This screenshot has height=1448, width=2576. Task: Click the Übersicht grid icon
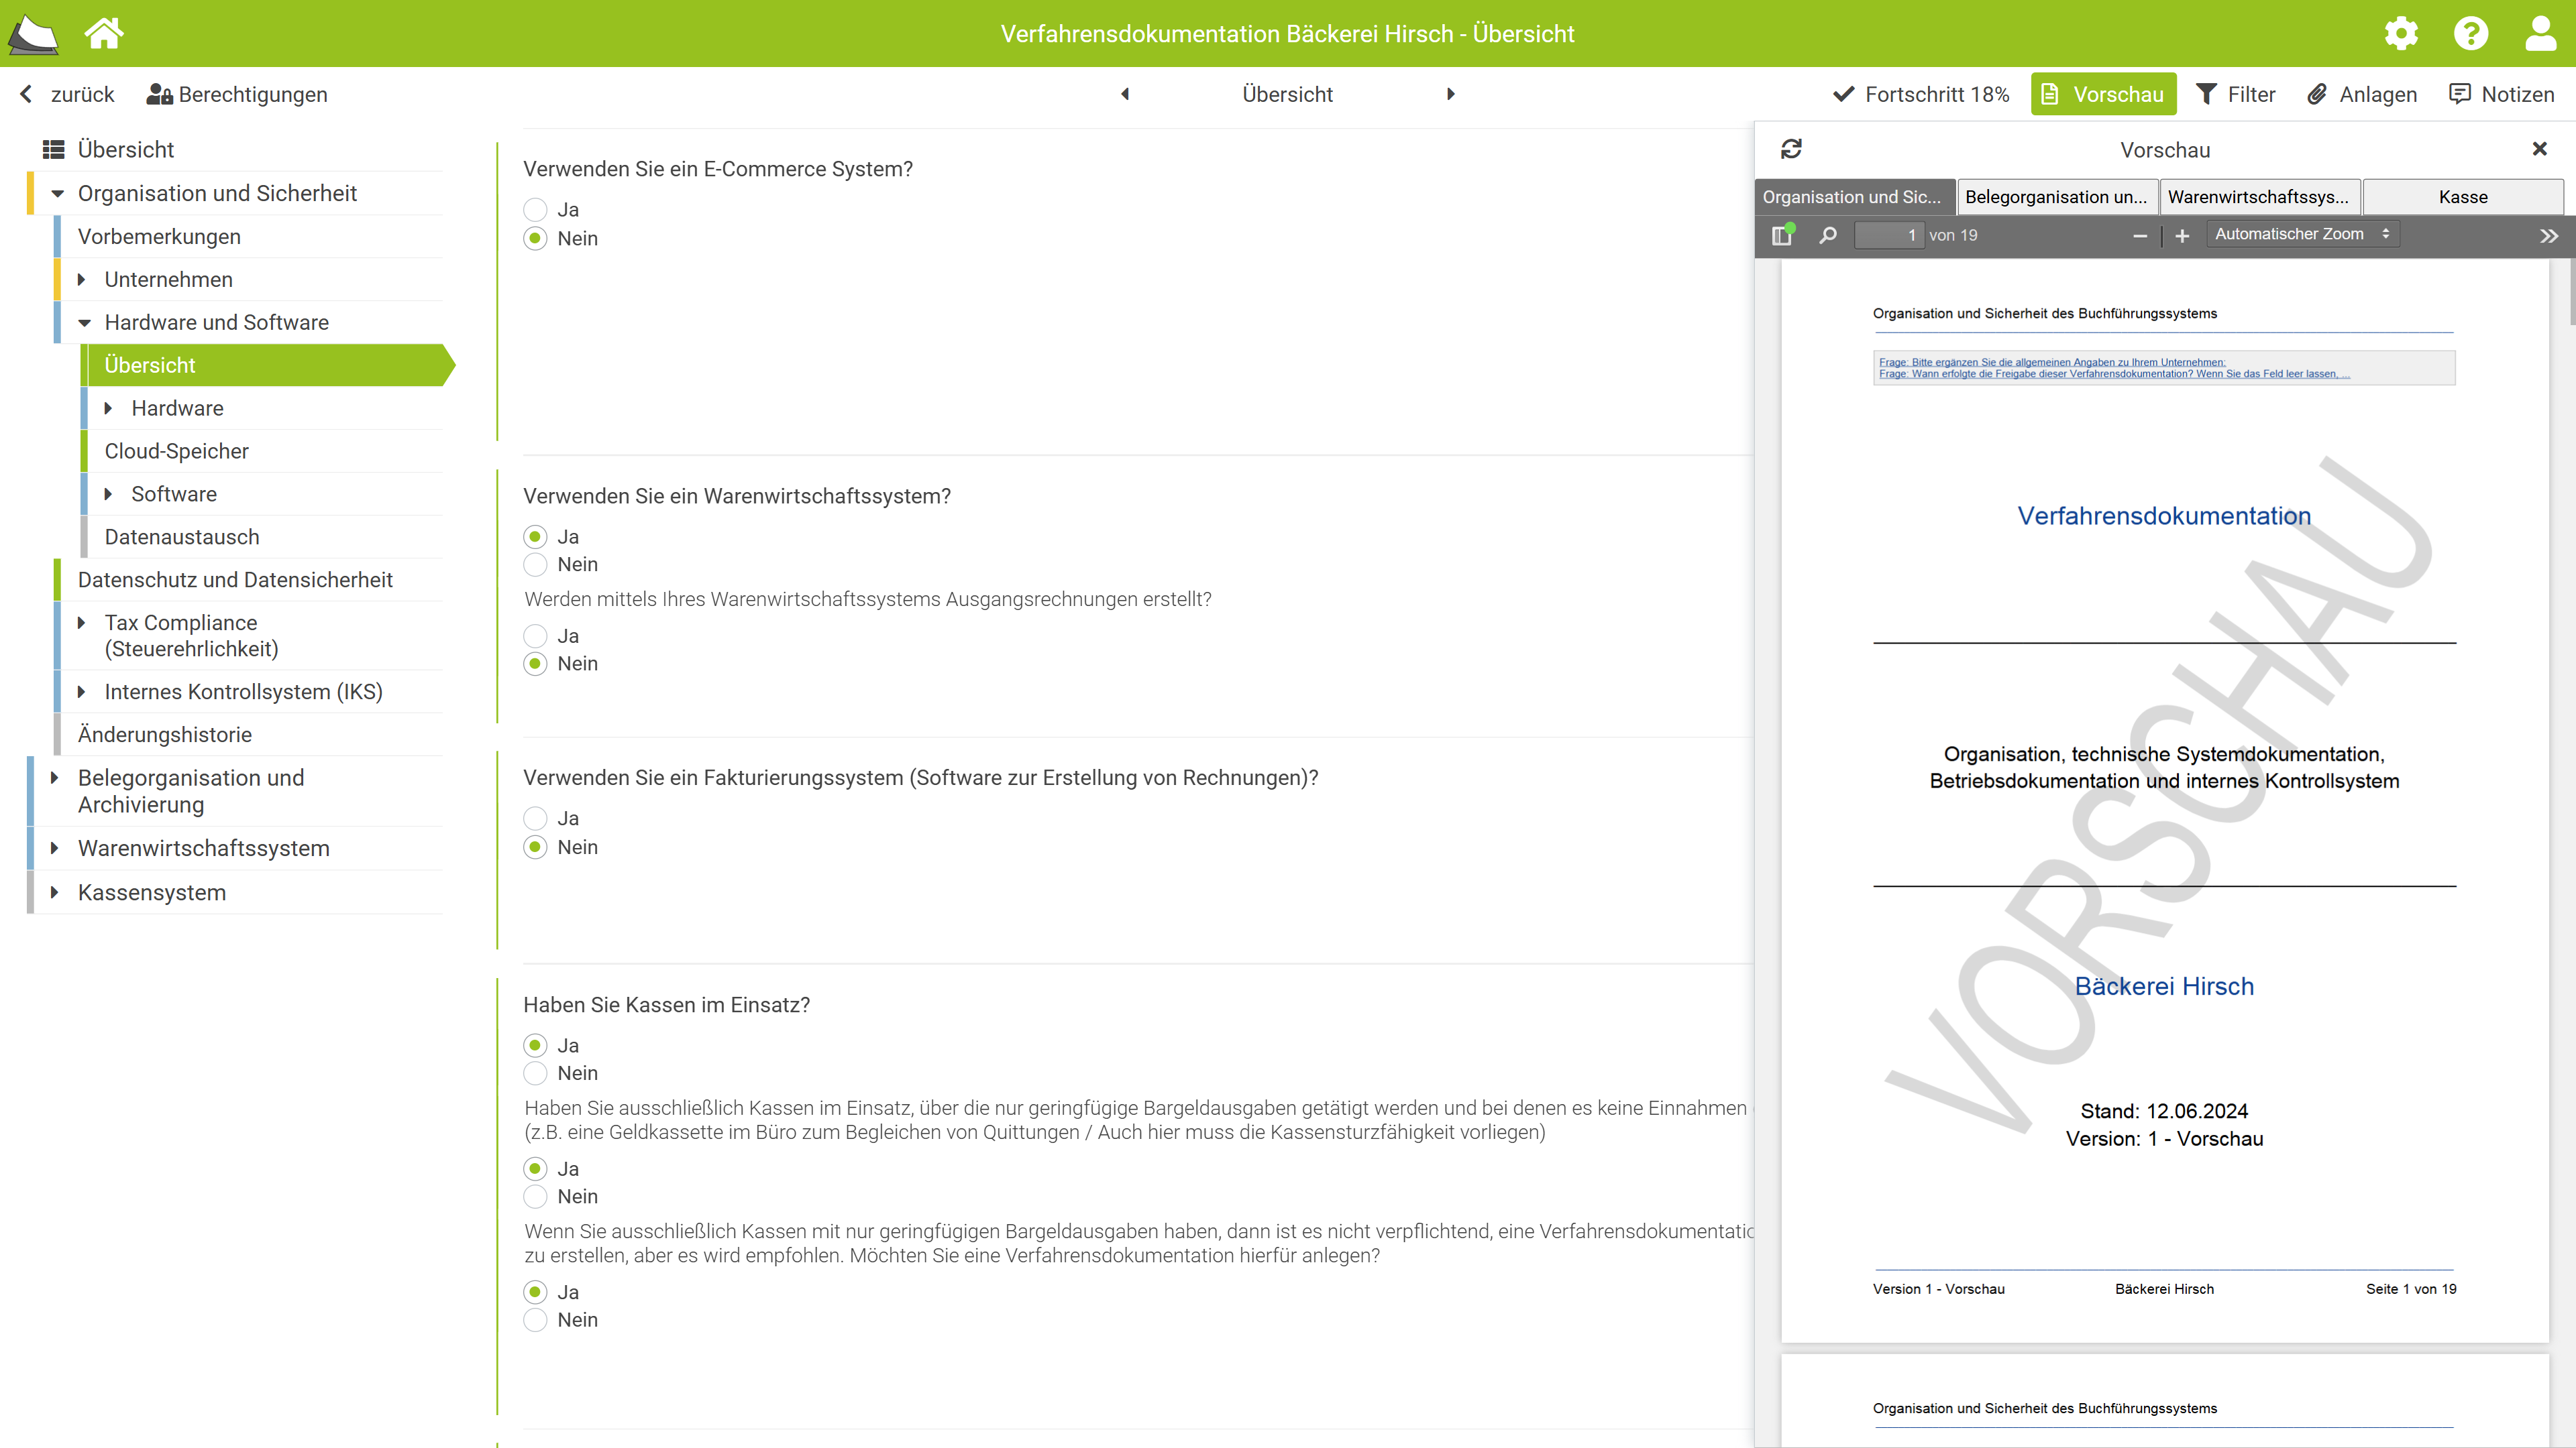(54, 149)
